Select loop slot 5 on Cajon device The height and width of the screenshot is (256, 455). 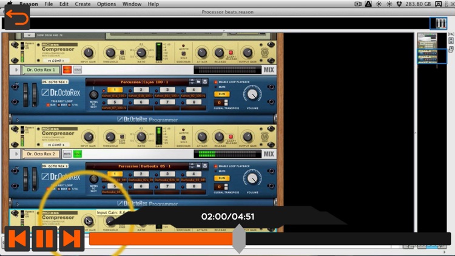click(115, 102)
